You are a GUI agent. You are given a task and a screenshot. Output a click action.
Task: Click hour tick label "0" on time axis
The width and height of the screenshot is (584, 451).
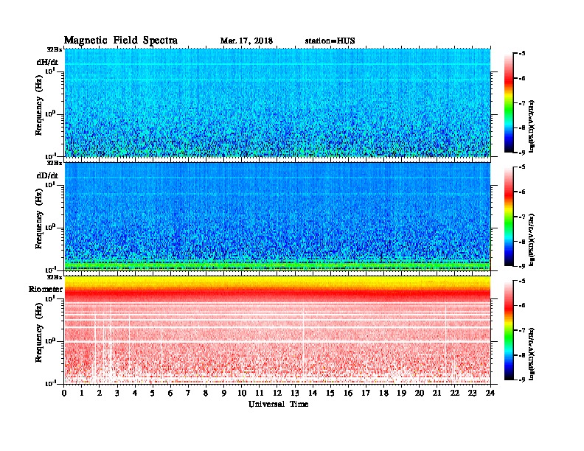64,393
